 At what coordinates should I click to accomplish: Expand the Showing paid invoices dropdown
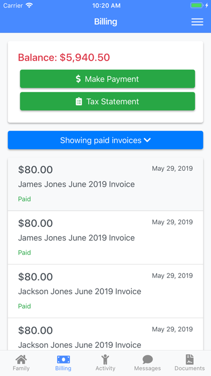[x=105, y=140]
